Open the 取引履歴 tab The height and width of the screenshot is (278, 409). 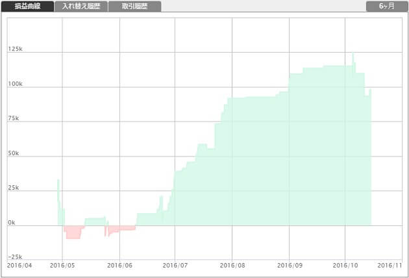(x=134, y=6)
